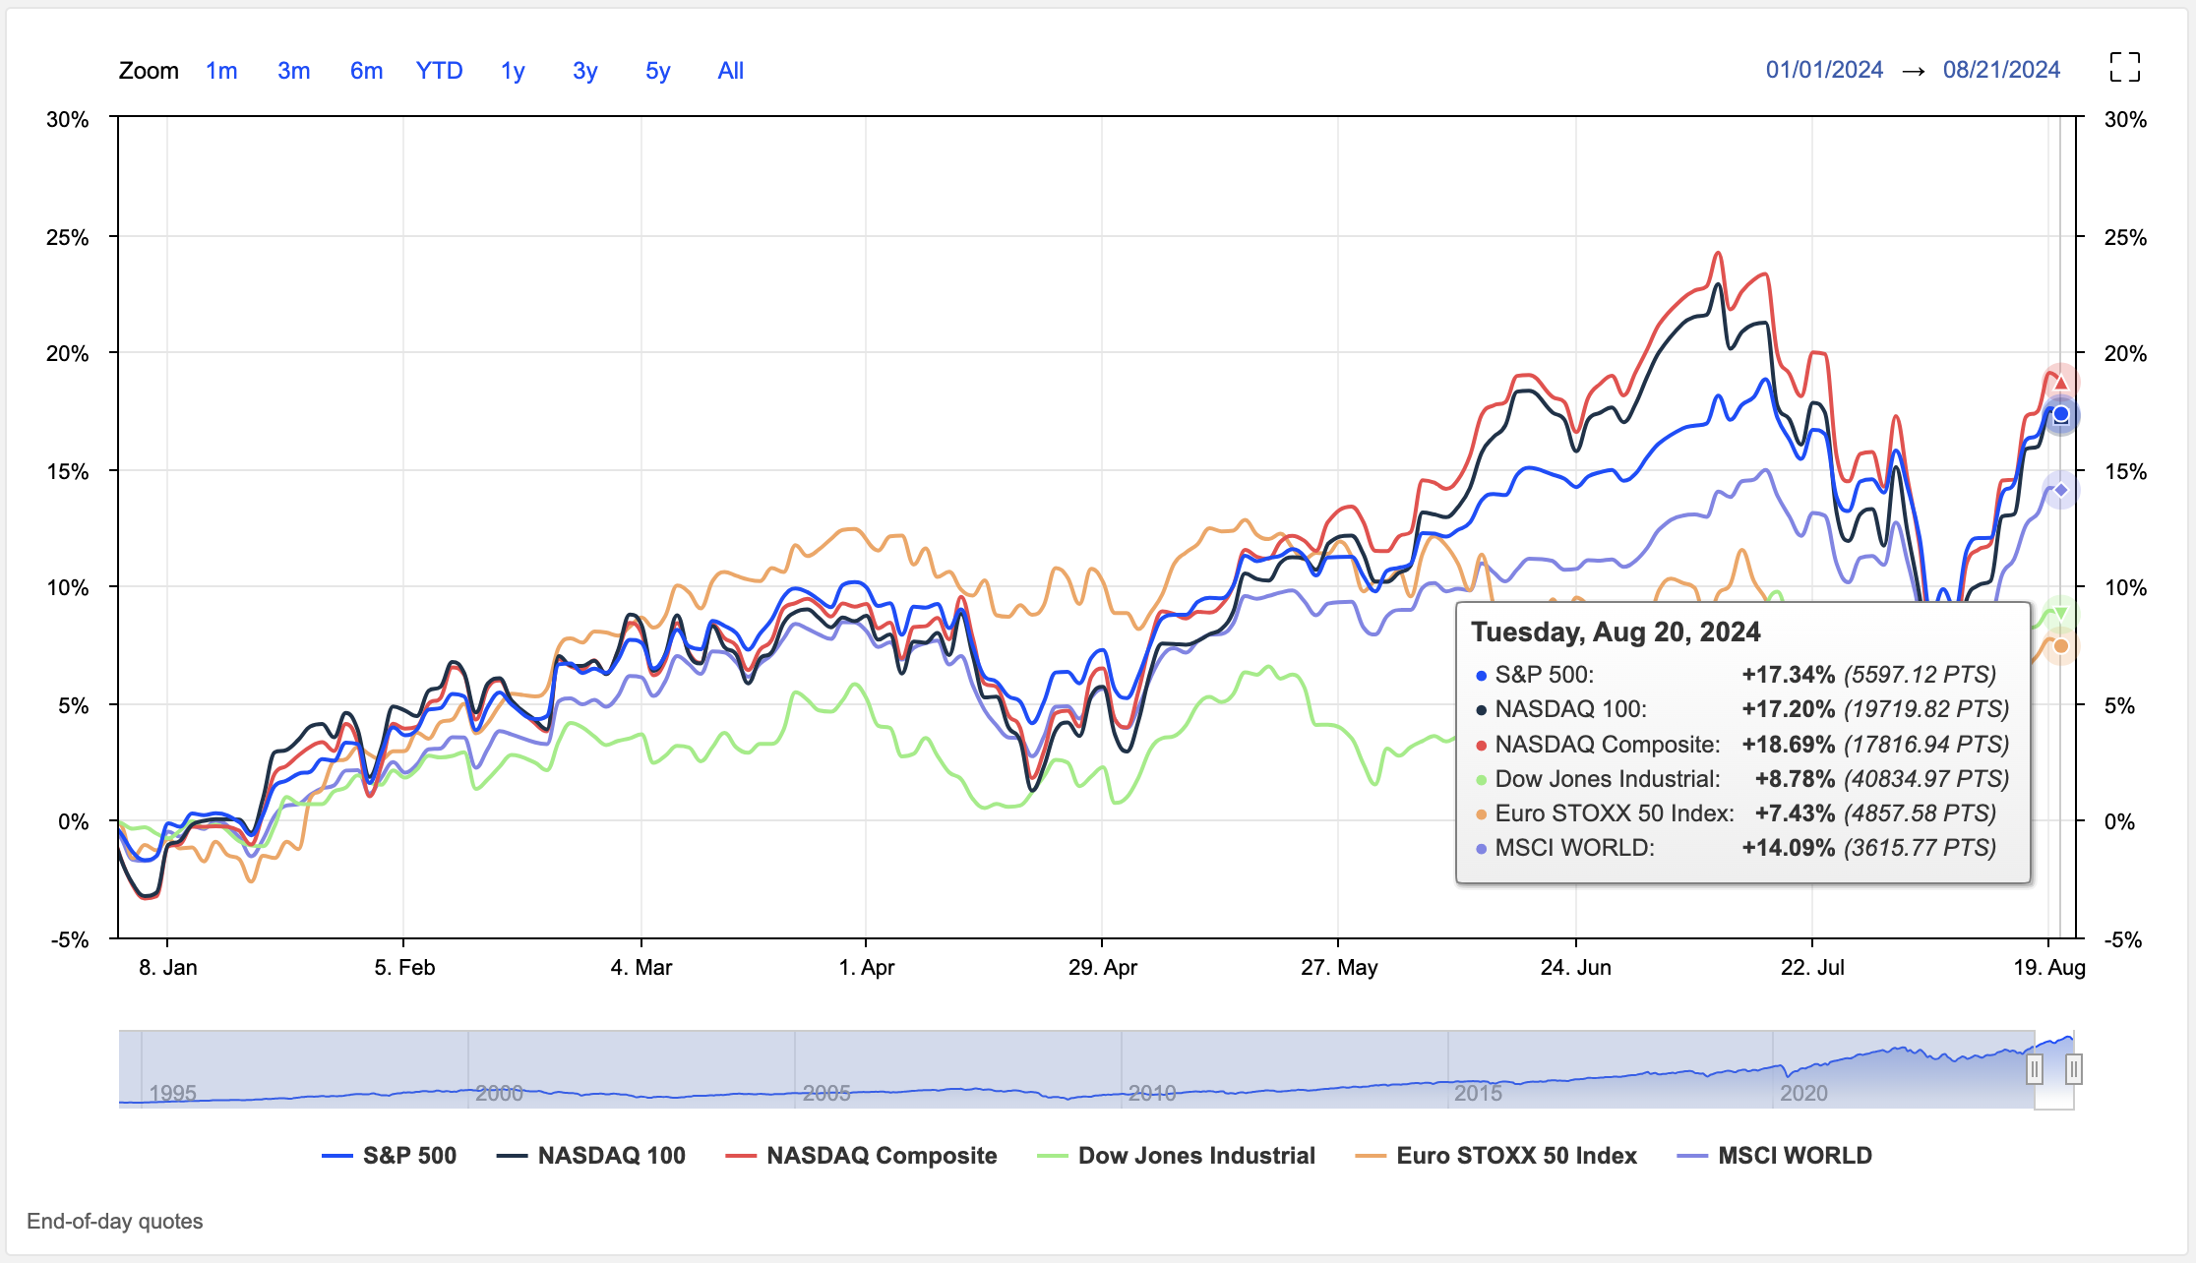2196x1263 pixels.
Task: Grab the right navigator range handle
Action: click(2073, 1069)
